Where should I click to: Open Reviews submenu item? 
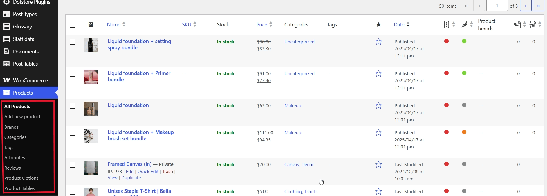tap(12, 168)
